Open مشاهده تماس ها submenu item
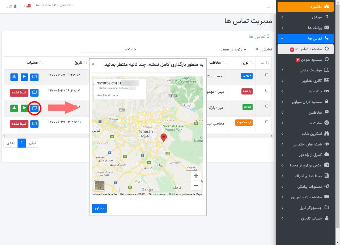Viewport: 340px width, 245px height. (x=305, y=49)
